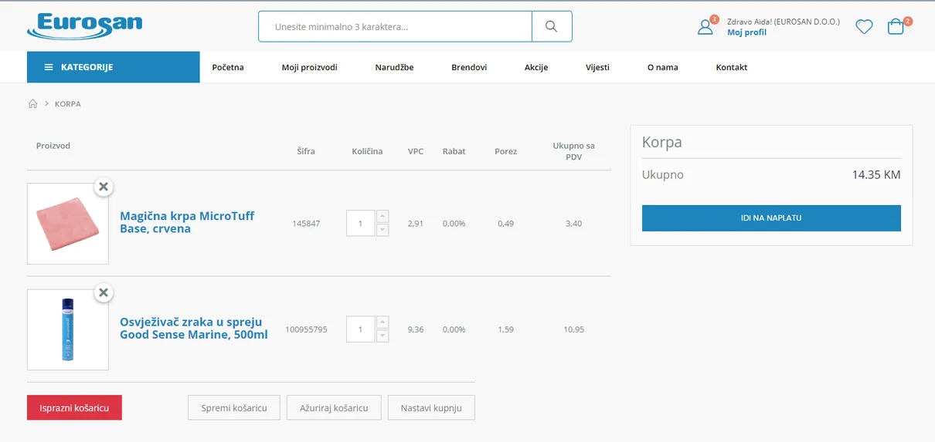Viewport: 935px width, 442px height.
Task: Expand the KATEGORIJE menu
Action: point(114,67)
